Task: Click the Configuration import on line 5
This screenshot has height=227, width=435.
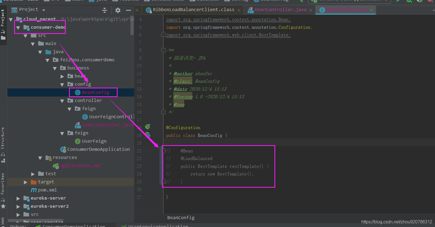Action: (294, 27)
